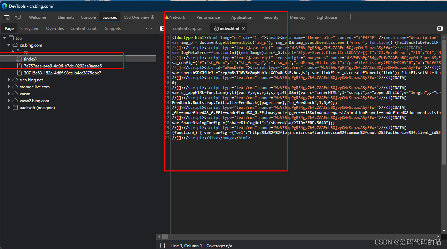This screenshot has width=447, height=249.
Task: Select the Page navigator tab
Action: (9, 29)
